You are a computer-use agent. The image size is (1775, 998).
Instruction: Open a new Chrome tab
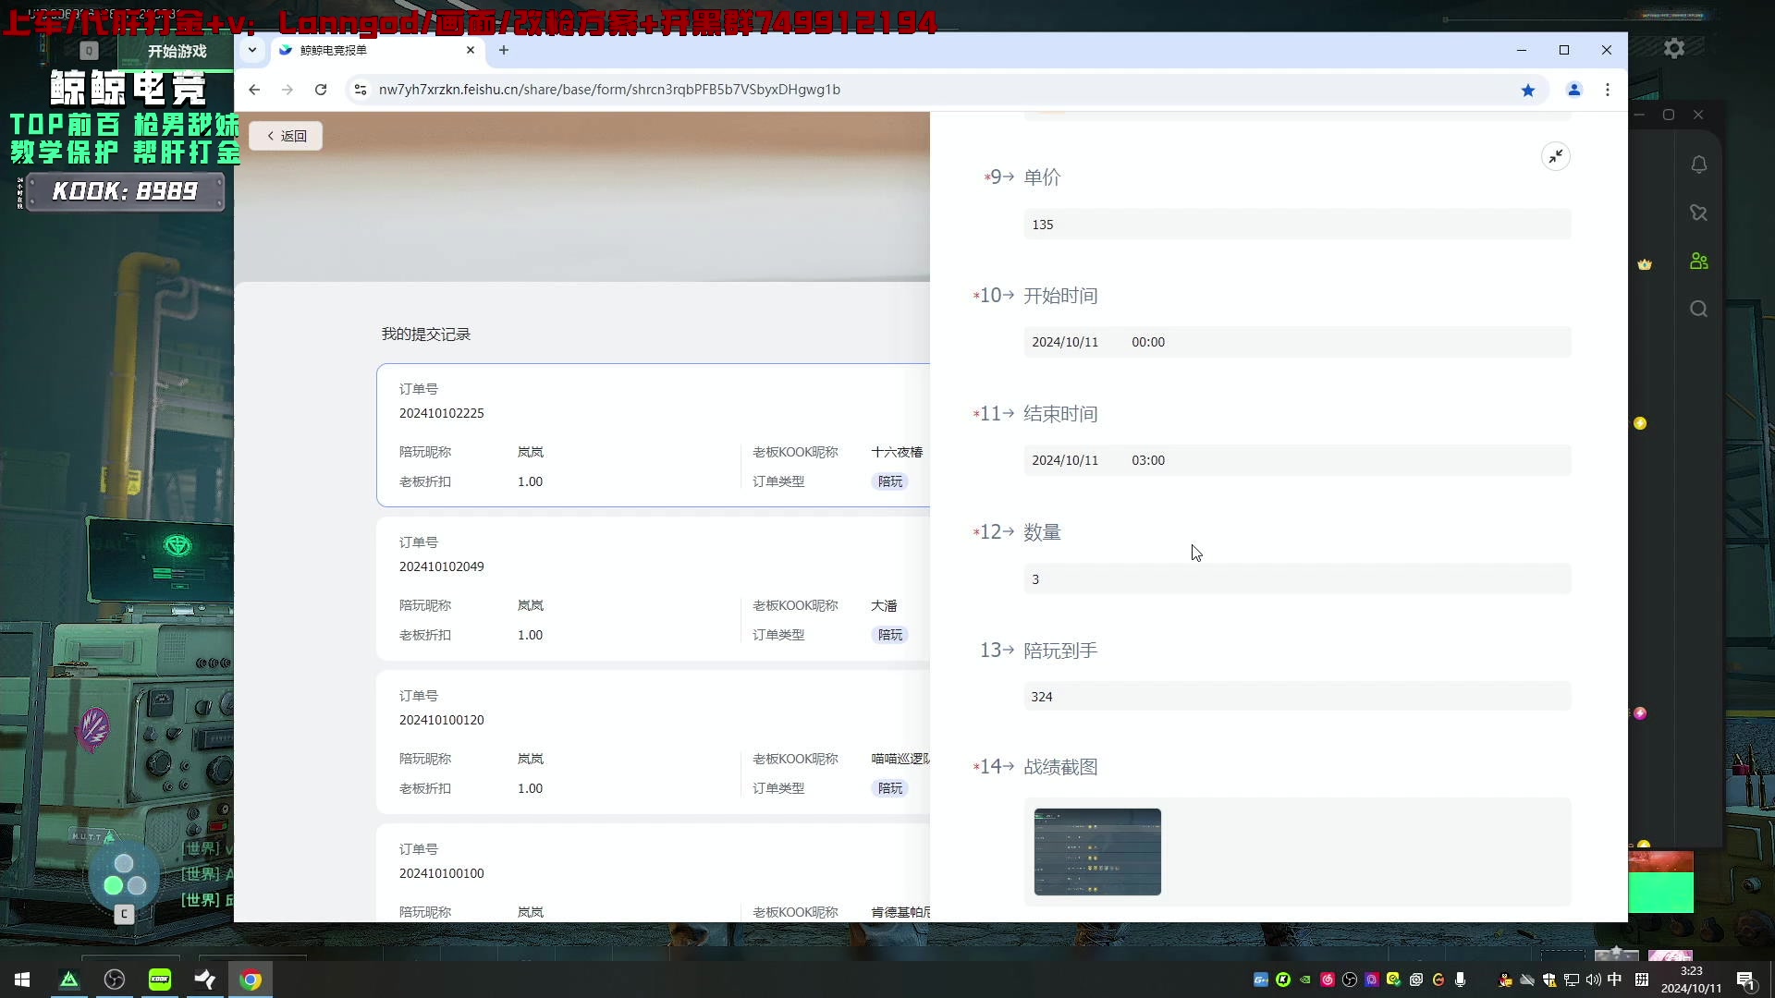pyautogui.click(x=504, y=50)
